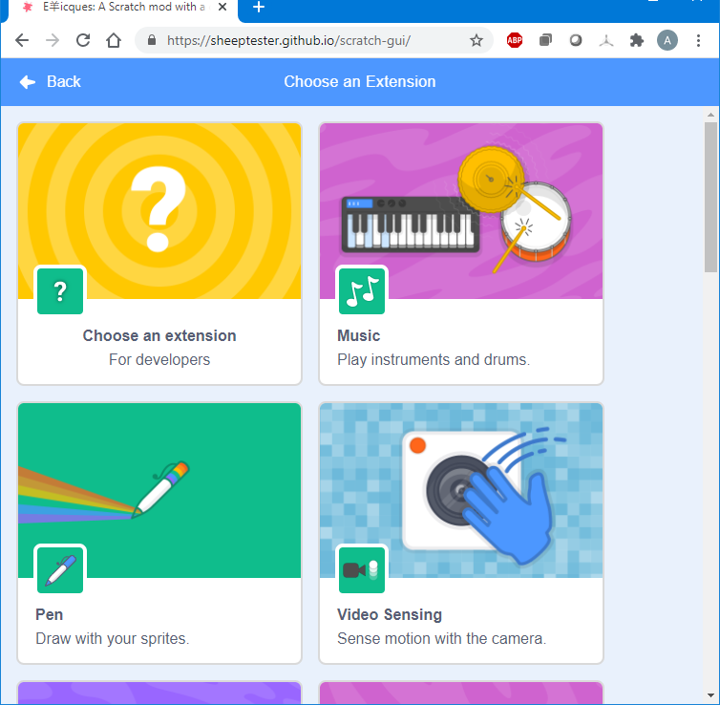
Task: Click the vertical scrollbar thumb
Action: (710, 197)
